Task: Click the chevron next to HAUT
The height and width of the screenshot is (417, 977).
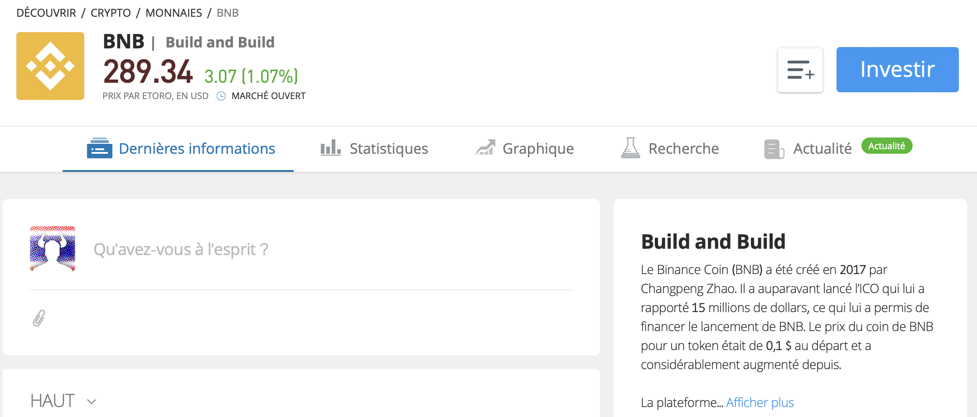Action: click(92, 402)
